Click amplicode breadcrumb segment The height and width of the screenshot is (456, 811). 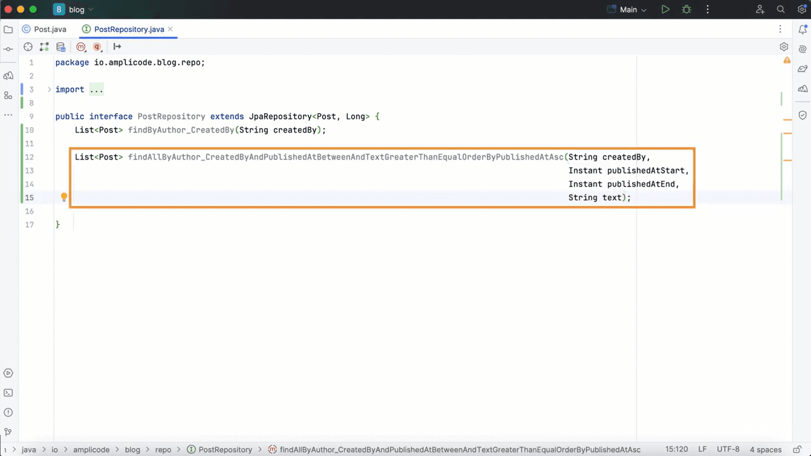click(91, 450)
